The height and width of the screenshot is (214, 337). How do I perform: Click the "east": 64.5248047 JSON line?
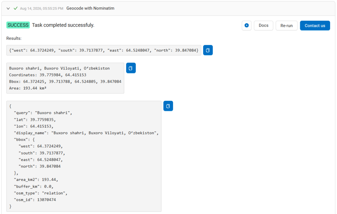pyautogui.click(x=40, y=160)
